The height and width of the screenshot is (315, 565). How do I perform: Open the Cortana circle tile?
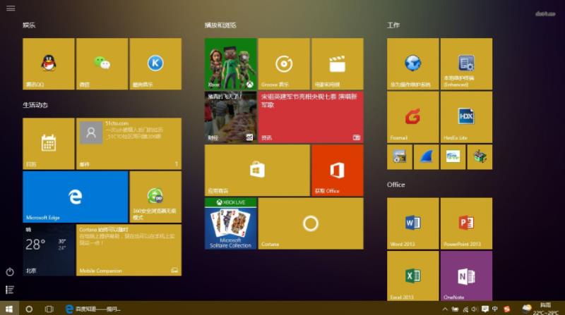[x=311, y=223]
